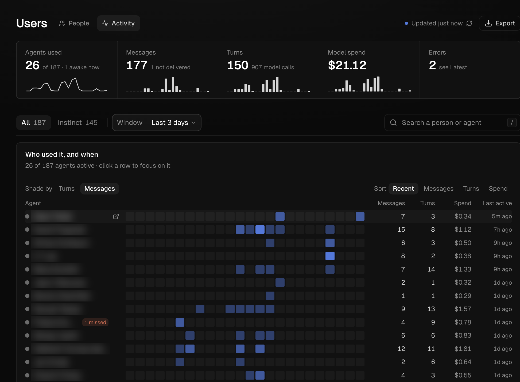Click the slash shortcut hint in search
Image resolution: width=520 pixels, height=382 pixels.
512,123
